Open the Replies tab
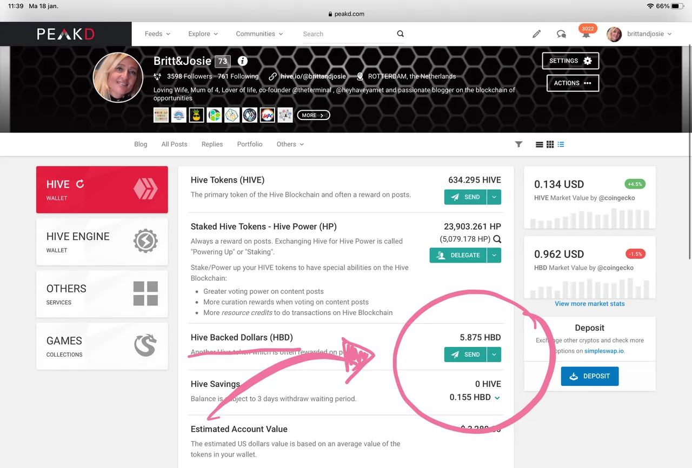This screenshot has height=468, width=692. [x=212, y=144]
